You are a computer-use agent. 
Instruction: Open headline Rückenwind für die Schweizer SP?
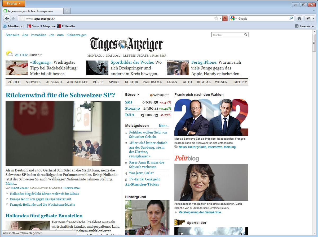click(60, 95)
